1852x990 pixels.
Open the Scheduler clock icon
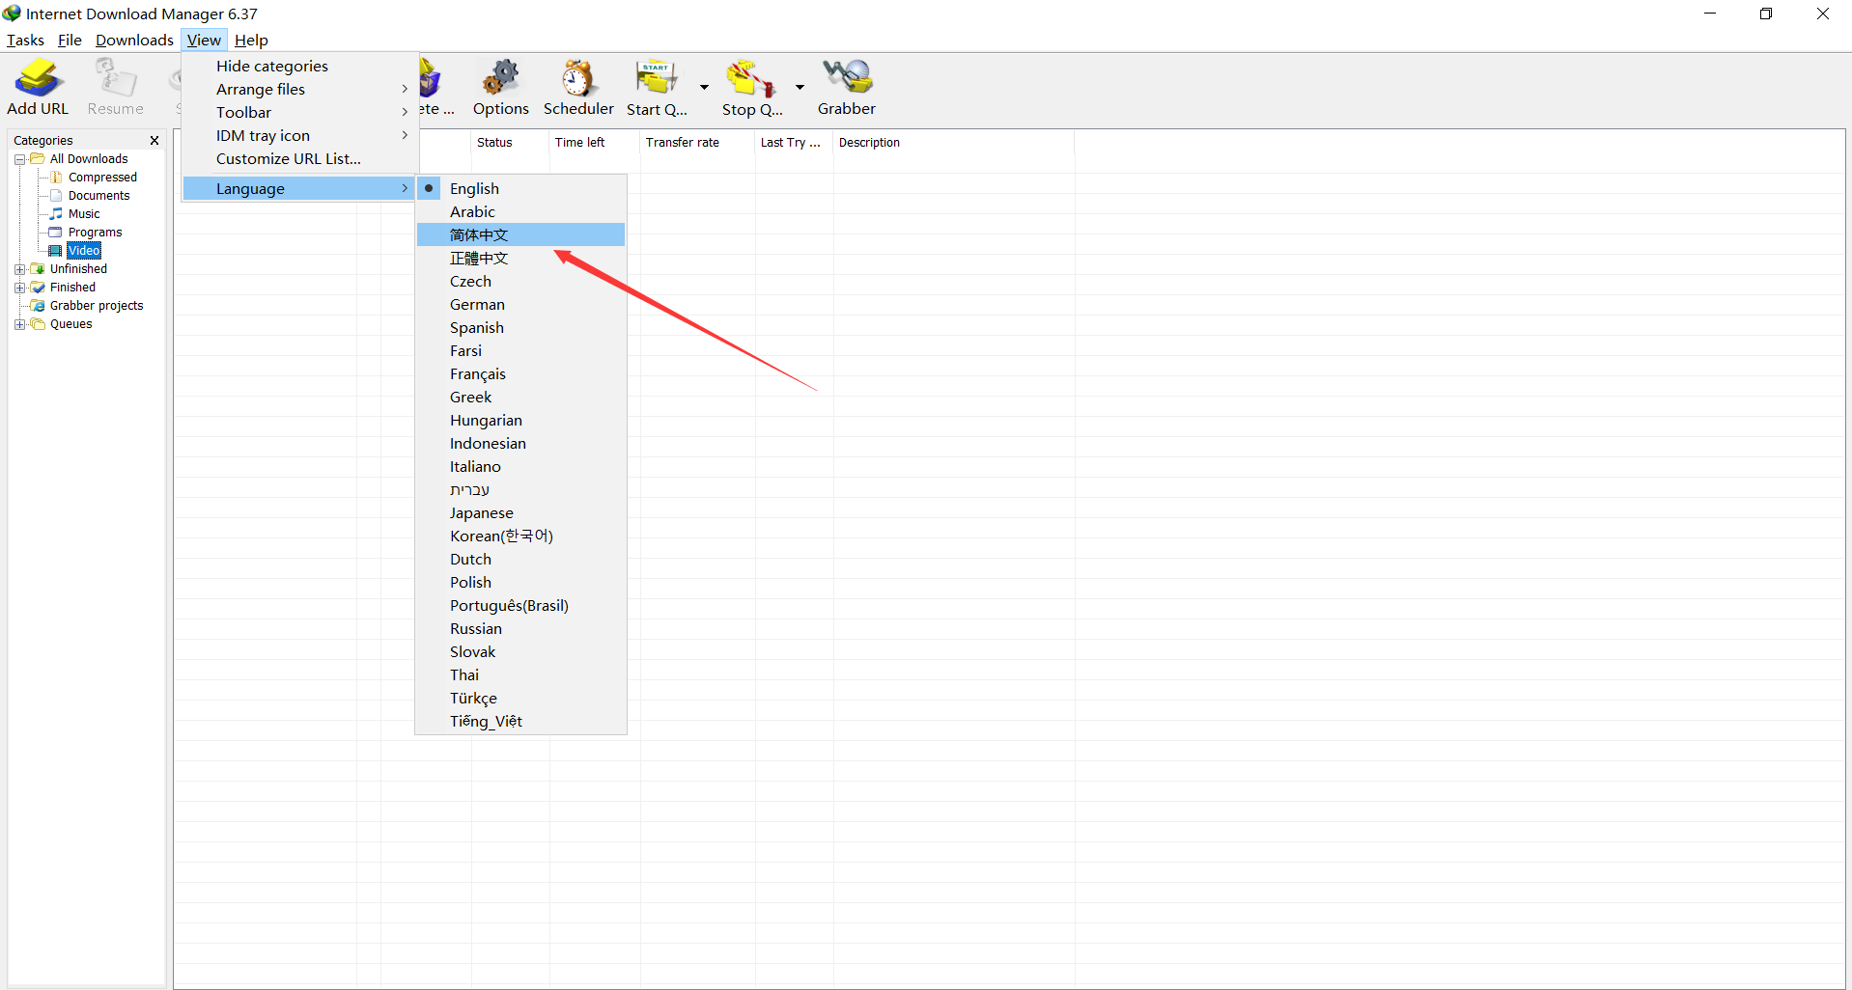(578, 77)
